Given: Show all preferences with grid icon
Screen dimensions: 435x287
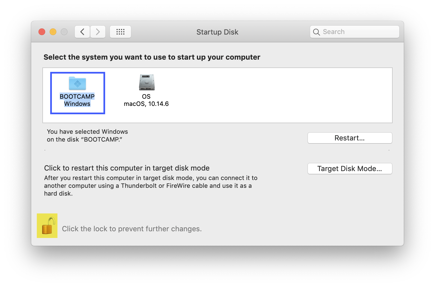Looking at the screenshot, I should coord(120,32).
